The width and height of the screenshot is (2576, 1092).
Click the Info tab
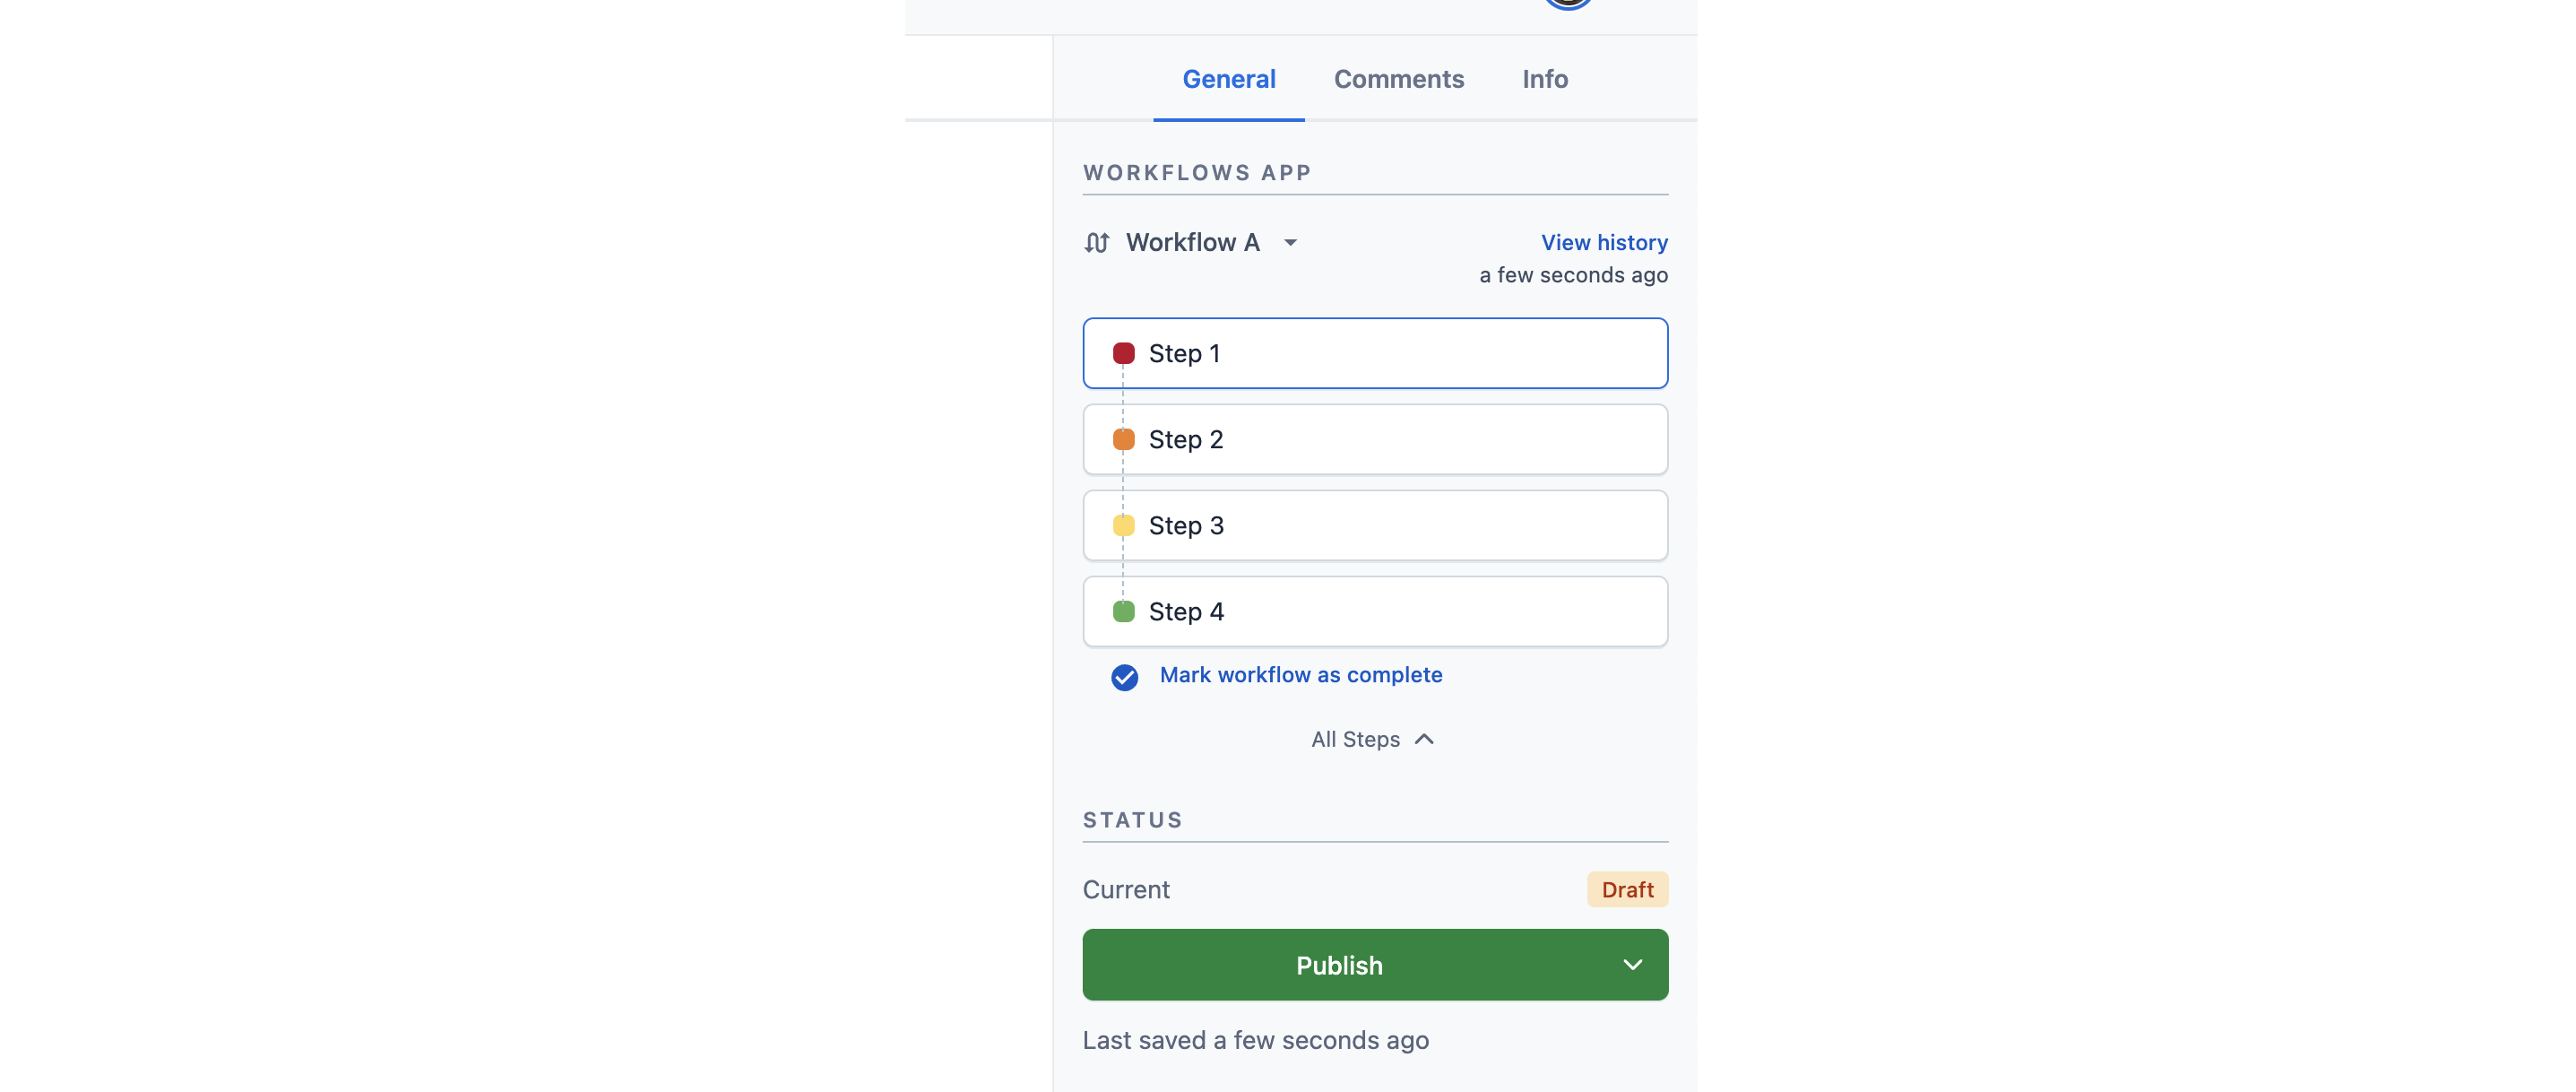point(1544,77)
